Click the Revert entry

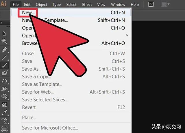[71, 107]
